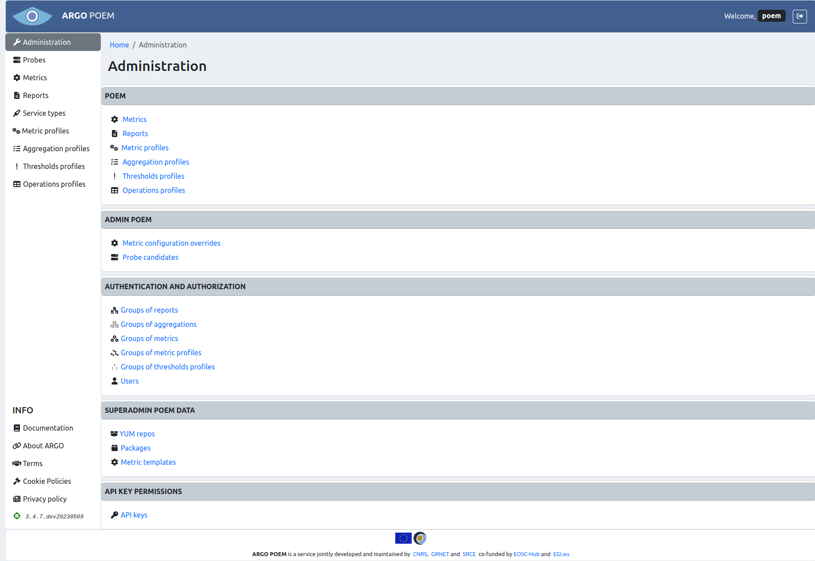Click the gear icon beside Metric templates
Viewport: 815px width, 561px height.
115,462
